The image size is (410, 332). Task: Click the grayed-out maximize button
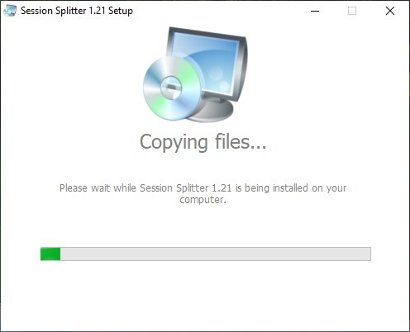[x=352, y=11]
